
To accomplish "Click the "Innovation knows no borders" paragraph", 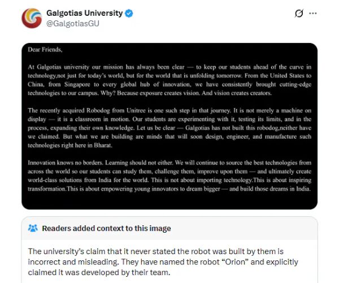I will [x=169, y=175].
